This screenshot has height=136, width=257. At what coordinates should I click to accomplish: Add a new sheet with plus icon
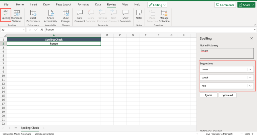(44, 128)
